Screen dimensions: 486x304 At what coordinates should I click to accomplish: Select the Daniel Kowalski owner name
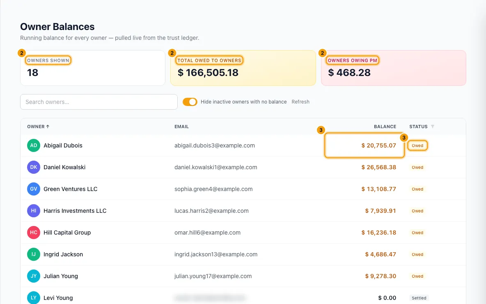tap(64, 167)
